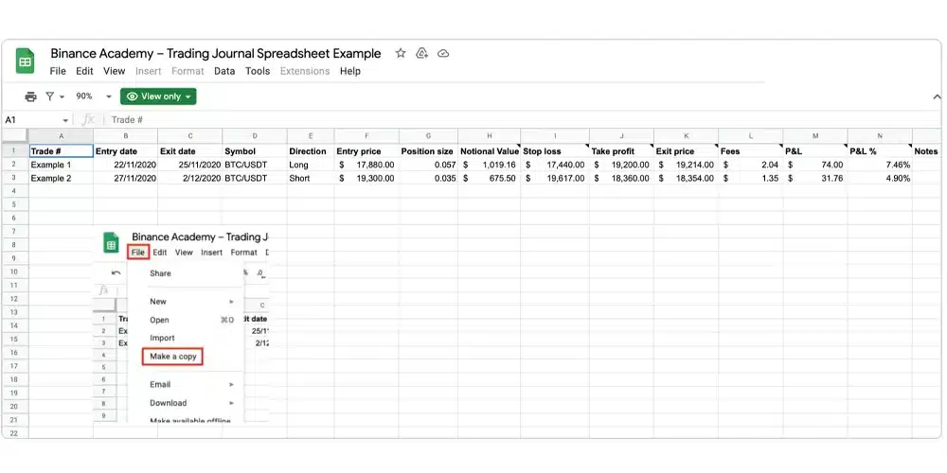Open the File menu in the main menu bar

58,71
